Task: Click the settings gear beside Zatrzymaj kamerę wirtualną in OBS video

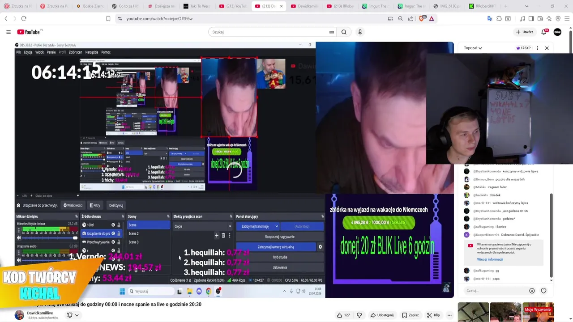Action: 320,247
